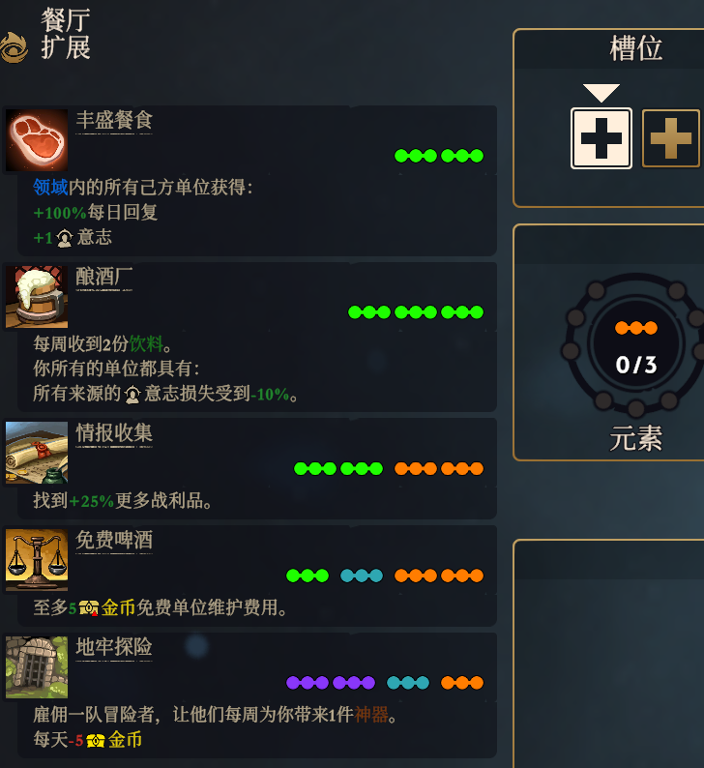Pick the 地牢探险 dungeon gate icon
Viewport: 704px width, 768px height.
click(37, 667)
